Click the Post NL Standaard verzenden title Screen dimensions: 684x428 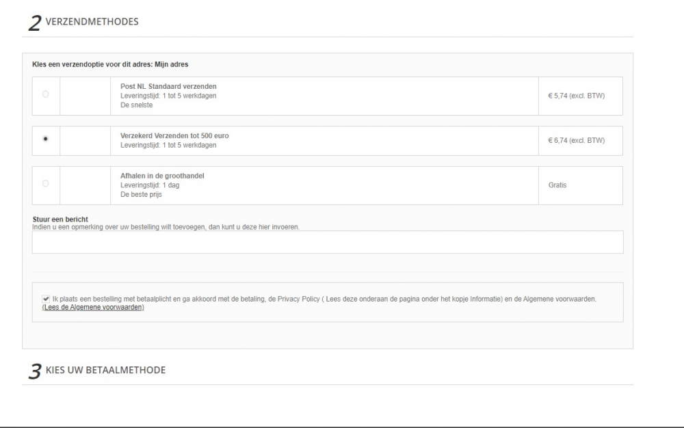point(168,86)
